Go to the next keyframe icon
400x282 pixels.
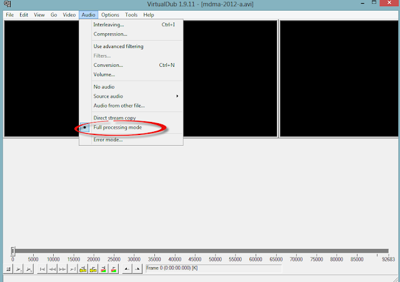[93, 269]
